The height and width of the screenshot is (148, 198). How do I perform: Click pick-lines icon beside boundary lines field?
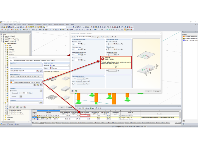pyautogui.click(x=38, y=71)
